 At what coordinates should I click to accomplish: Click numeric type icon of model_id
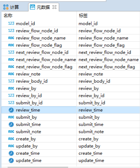tap(11, 23)
